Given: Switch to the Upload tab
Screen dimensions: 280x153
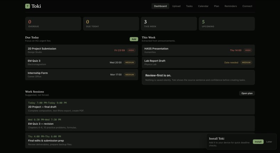Looking at the screenshot, I should point(176,6).
